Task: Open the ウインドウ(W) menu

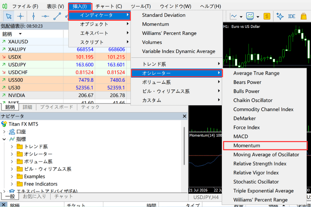Action: (x=176, y=6)
